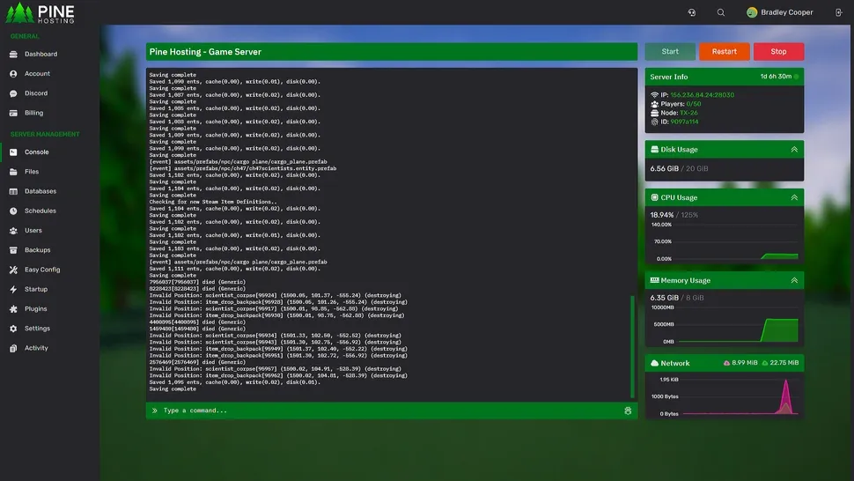Open Easy Config wrench item in sidebar
This screenshot has width=854, height=481.
(x=41, y=270)
